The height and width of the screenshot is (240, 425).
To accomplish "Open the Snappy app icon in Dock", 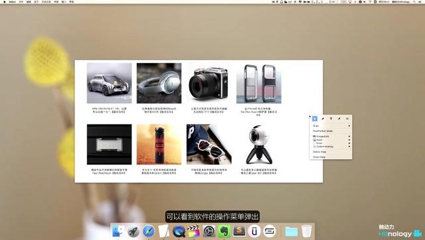I will (x=270, y=231).
